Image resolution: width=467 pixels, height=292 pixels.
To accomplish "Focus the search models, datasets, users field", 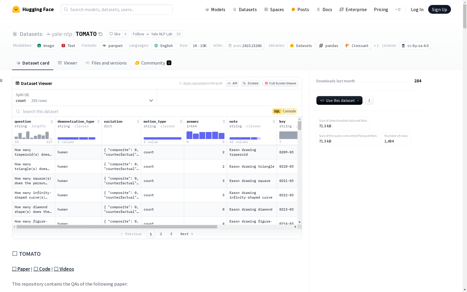I will pyautogui.click(x=117, y=9).
